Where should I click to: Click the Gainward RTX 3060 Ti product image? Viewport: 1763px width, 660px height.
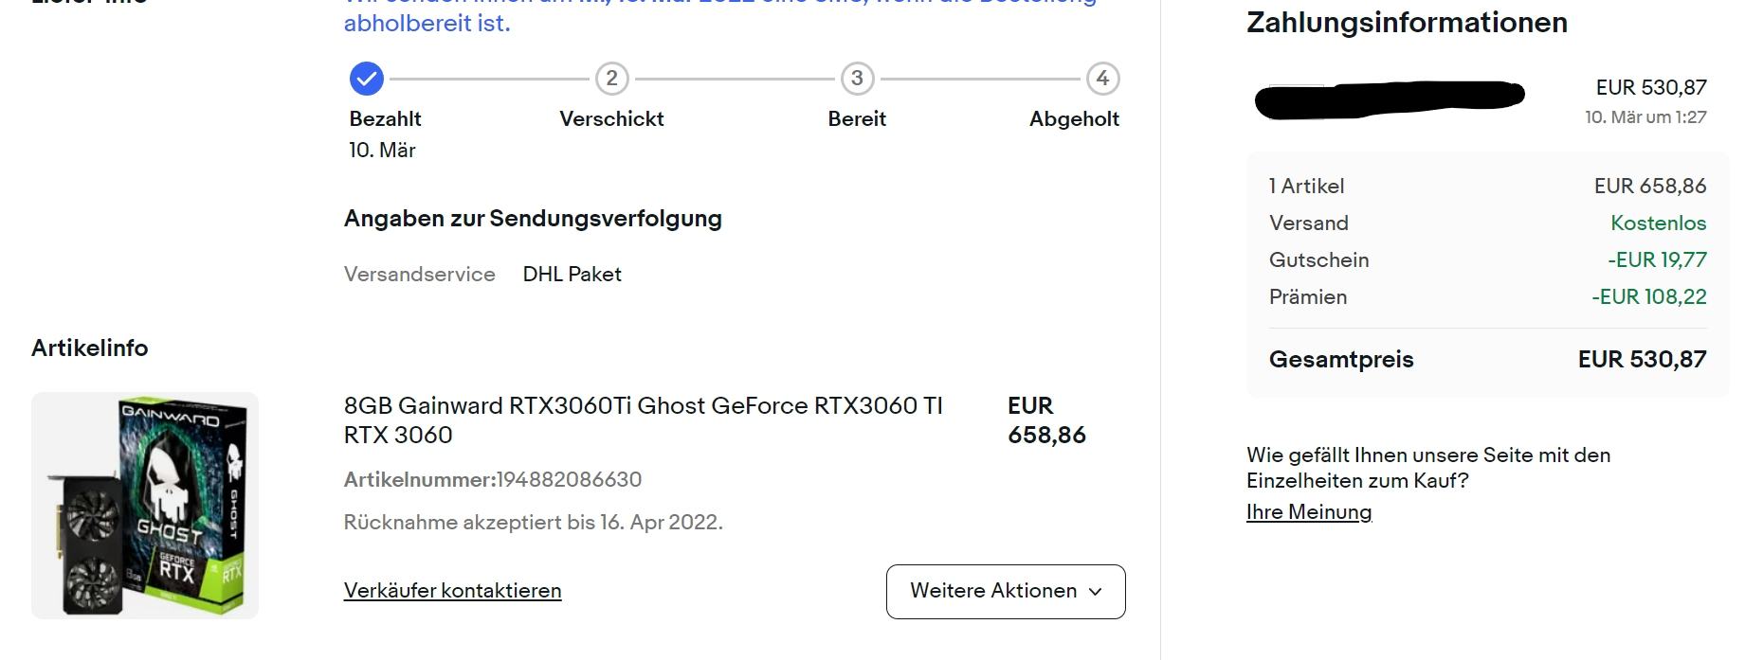145,506
